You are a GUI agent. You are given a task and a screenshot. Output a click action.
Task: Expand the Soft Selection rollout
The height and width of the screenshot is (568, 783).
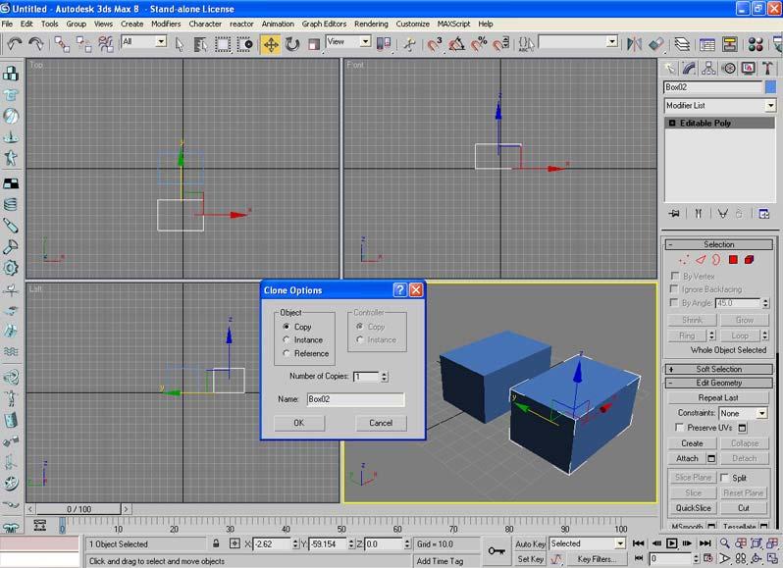coord(718,370)
